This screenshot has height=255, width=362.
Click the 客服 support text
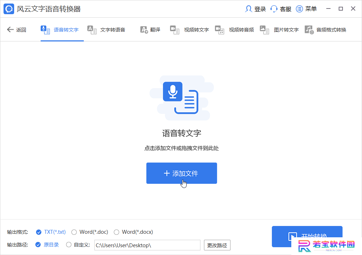click(286, 9)
